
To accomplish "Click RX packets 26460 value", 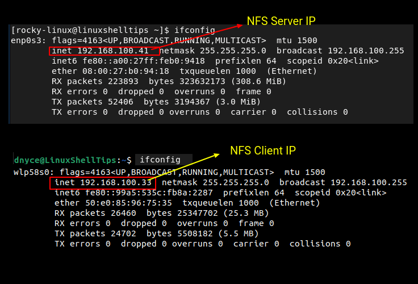I will (x=95, y=213).
